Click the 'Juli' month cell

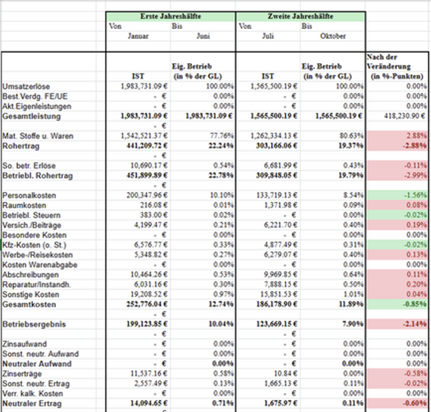coord(268,36)
